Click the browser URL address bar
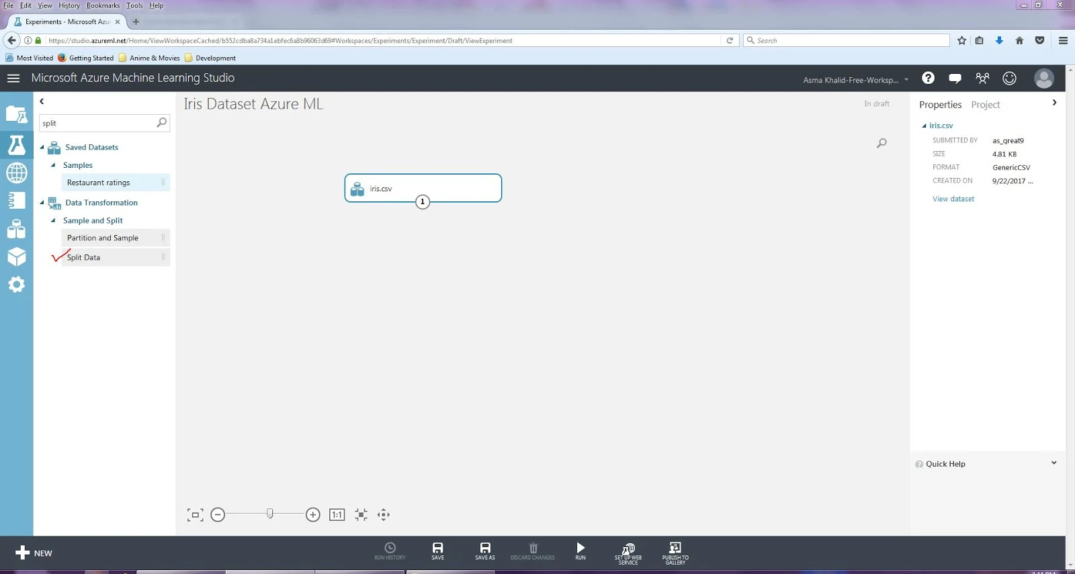The height and width of the screenshot is (574, 1075). [x=383, y=40]
